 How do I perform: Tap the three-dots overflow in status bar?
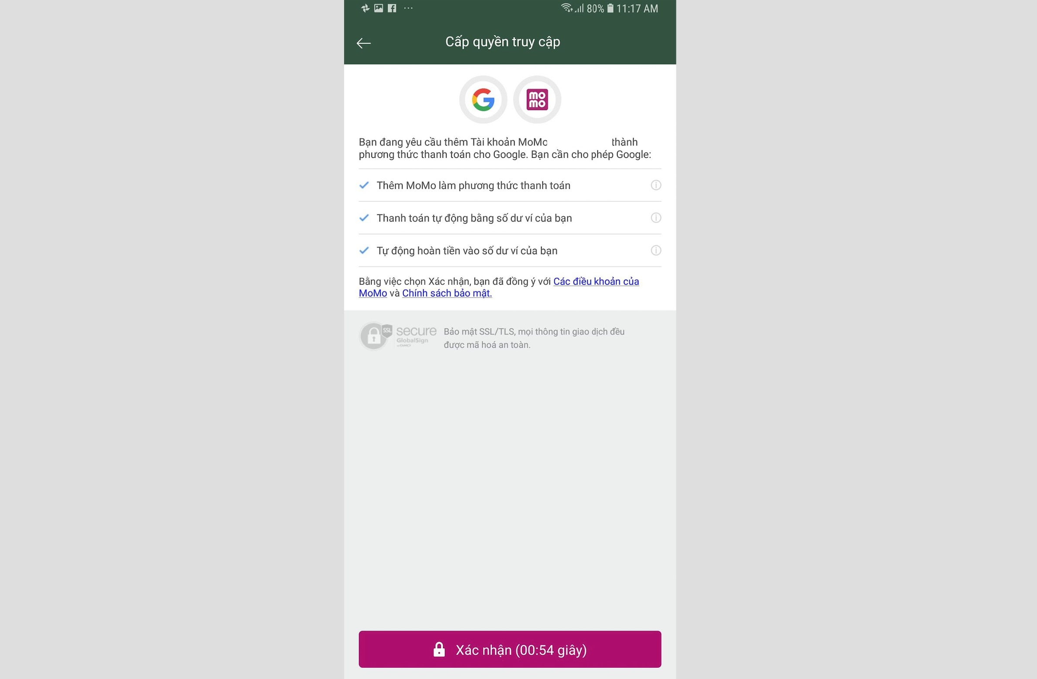[x=408, y=8]
